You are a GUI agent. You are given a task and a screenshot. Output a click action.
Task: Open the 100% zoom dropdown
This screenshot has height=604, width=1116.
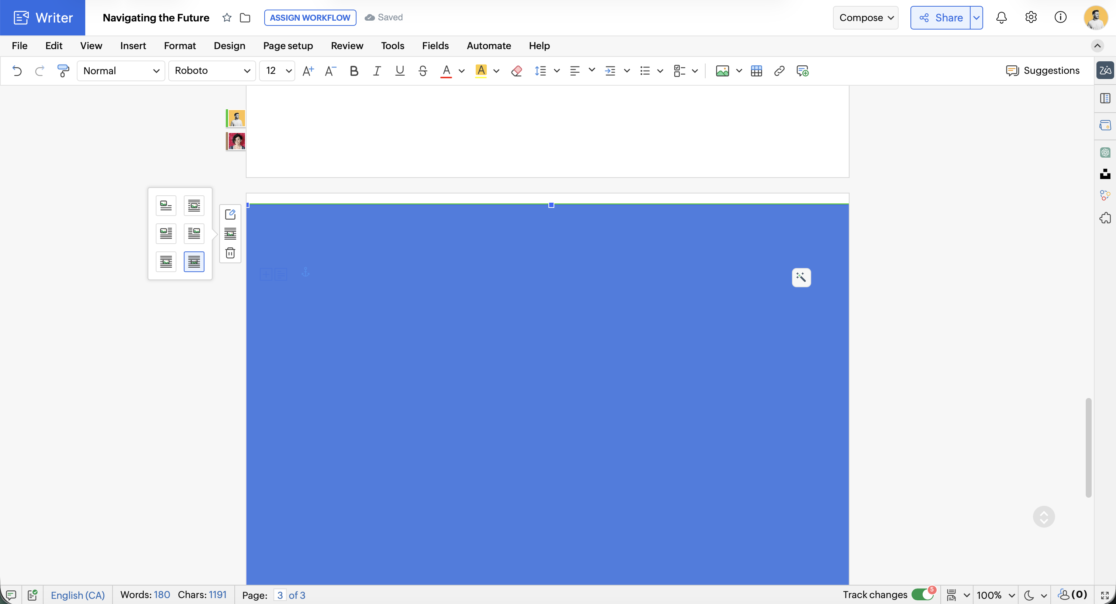tap(996, 595)
